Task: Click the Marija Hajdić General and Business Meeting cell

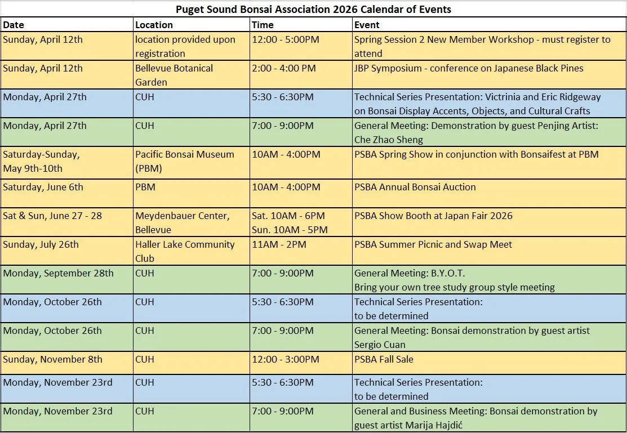Action: coord(490,417)
